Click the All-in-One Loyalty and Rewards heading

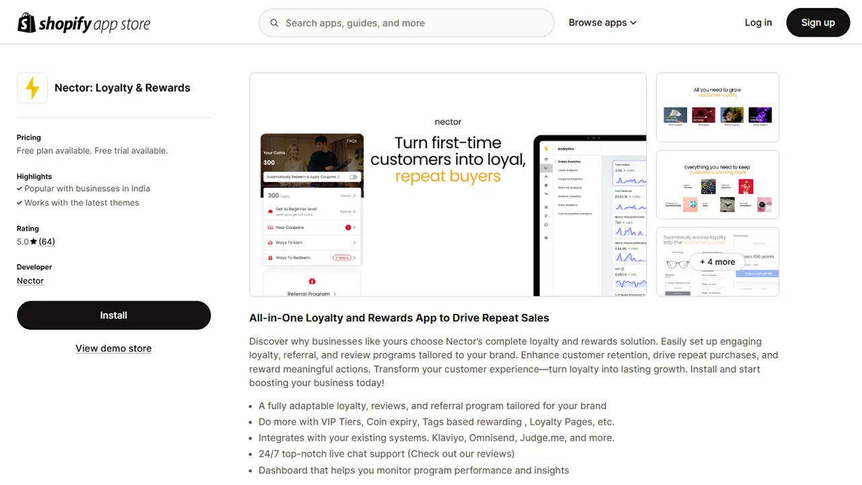tap(399, 318)
